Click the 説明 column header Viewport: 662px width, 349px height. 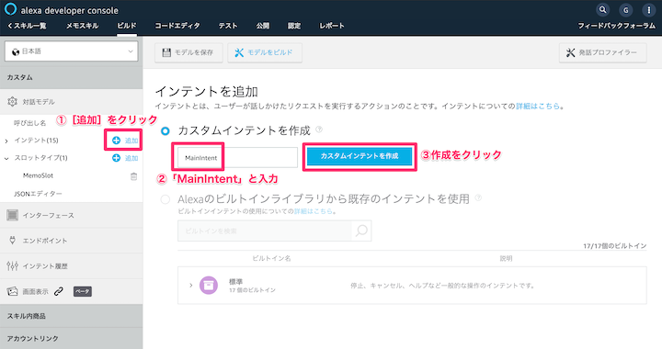(x=506, y=258)
